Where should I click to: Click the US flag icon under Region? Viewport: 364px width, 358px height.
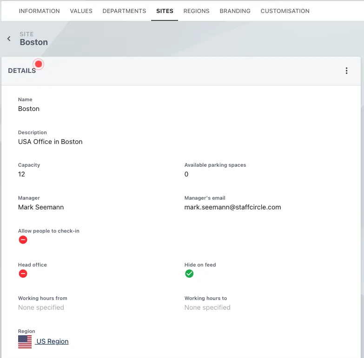[25, 342]
